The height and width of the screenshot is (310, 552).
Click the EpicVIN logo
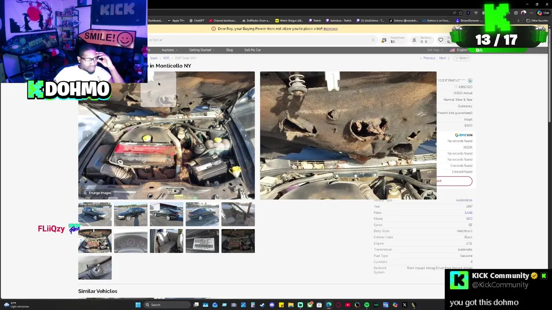coord(464,135)
